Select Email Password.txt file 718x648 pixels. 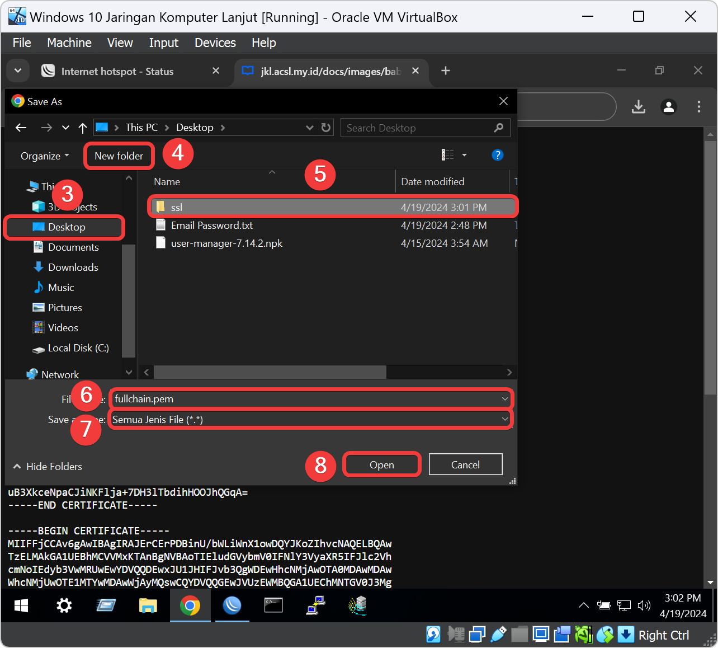point(333,225)
